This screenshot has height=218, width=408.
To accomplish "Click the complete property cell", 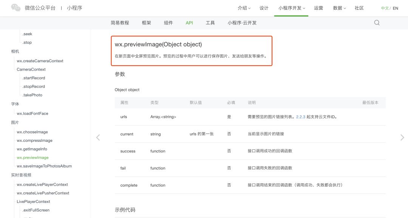I will [x=129, y=185].
